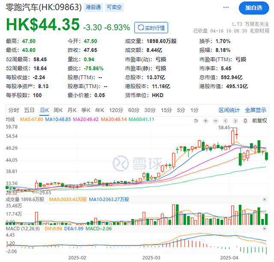Switch to the 30分 chart tab
This screenshot has width=274, height=262.
pos(150,110)
